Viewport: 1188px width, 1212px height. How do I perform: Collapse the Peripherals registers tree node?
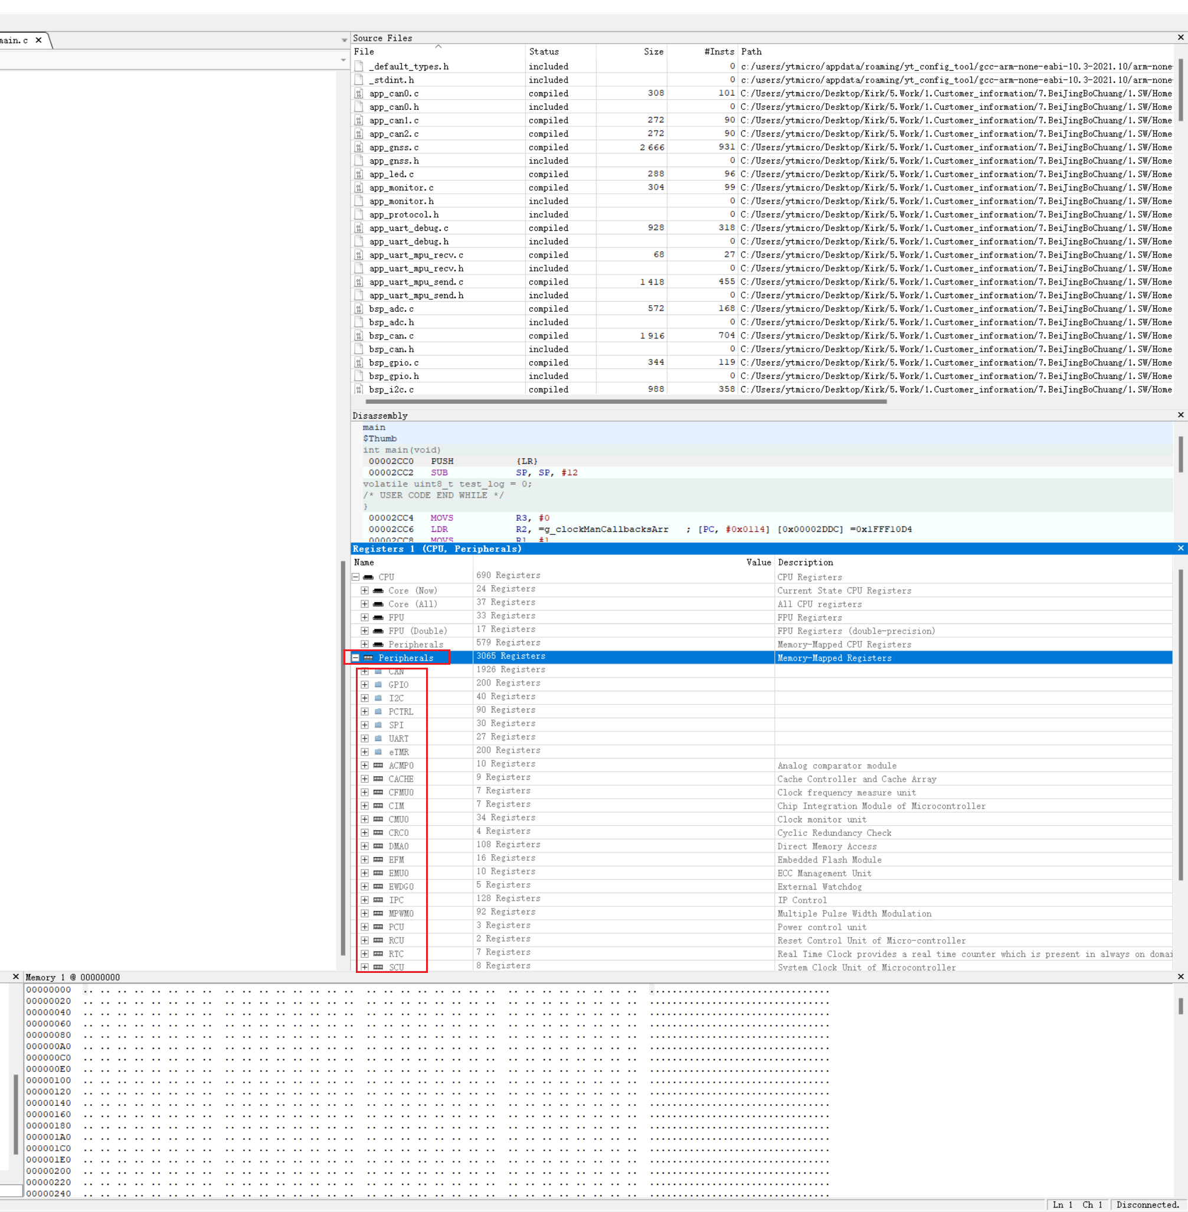tap(356, 658)
